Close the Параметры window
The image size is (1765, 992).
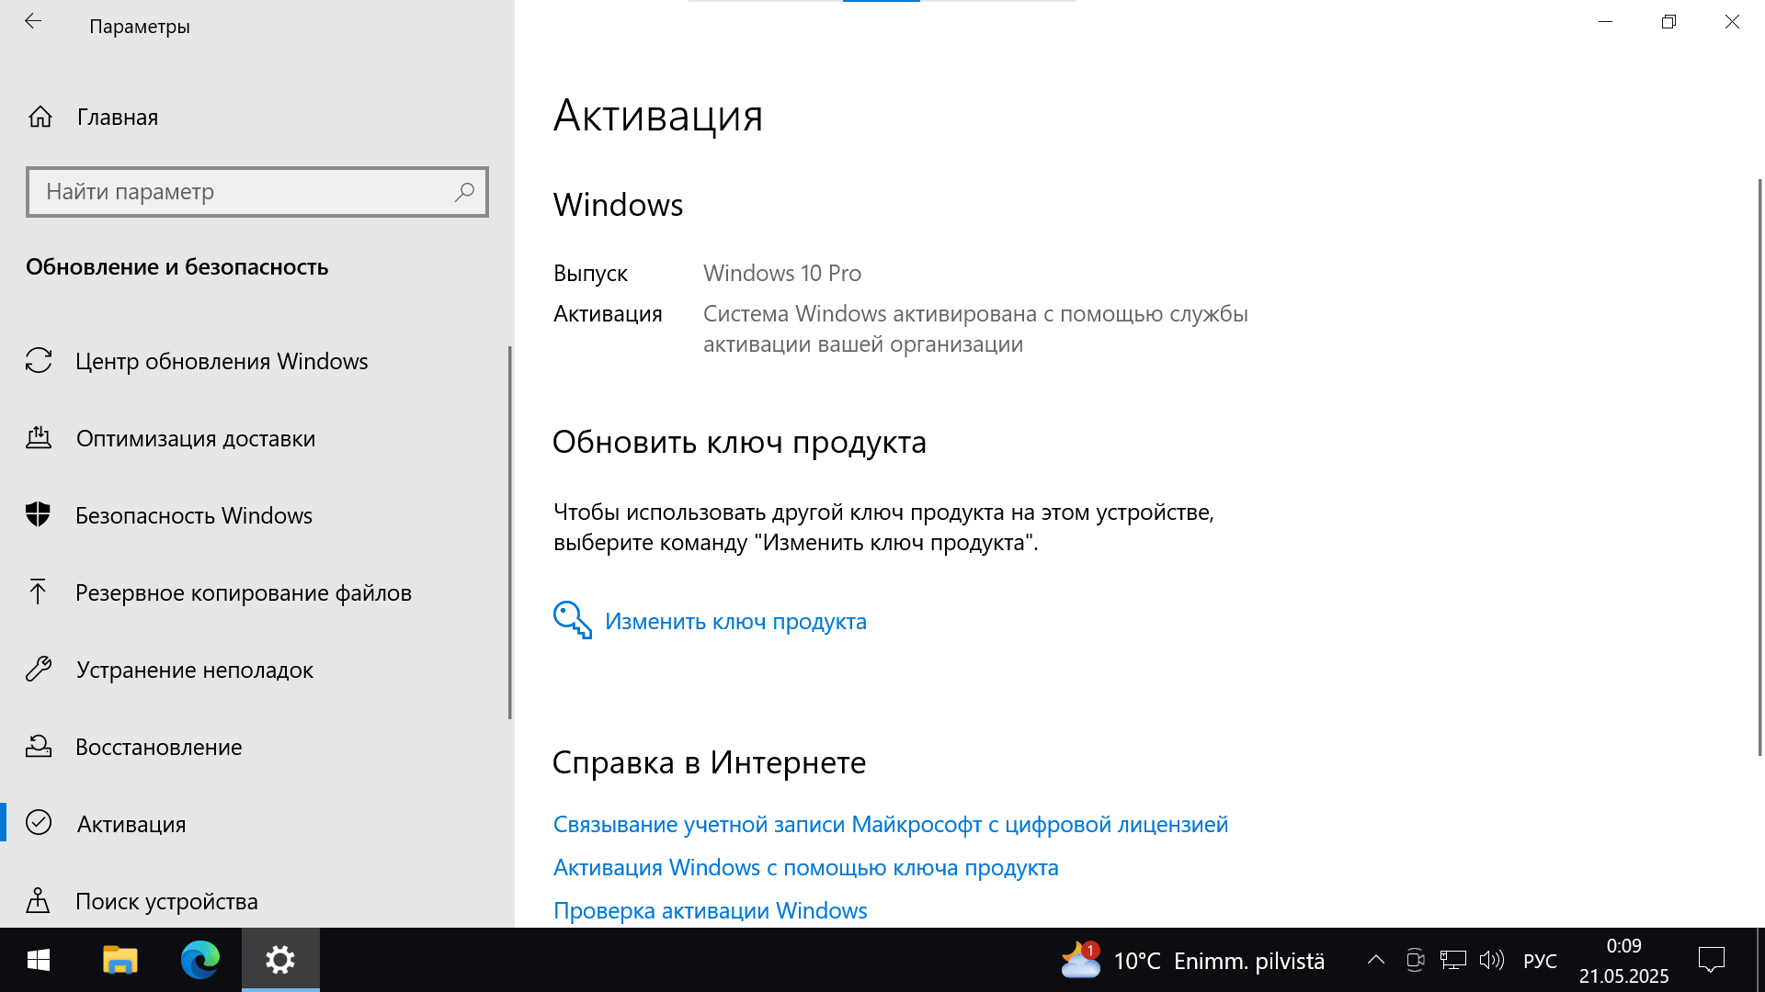1732,21
